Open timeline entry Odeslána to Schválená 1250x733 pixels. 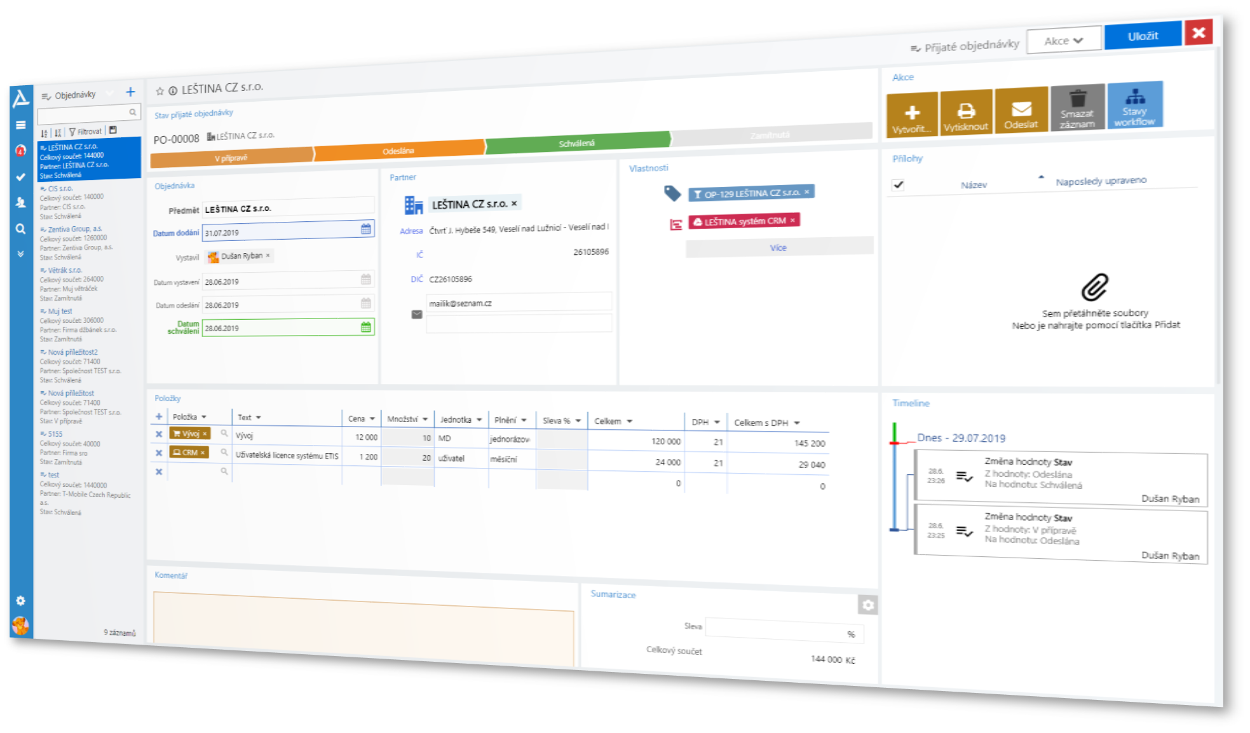tap(1061, 477)
